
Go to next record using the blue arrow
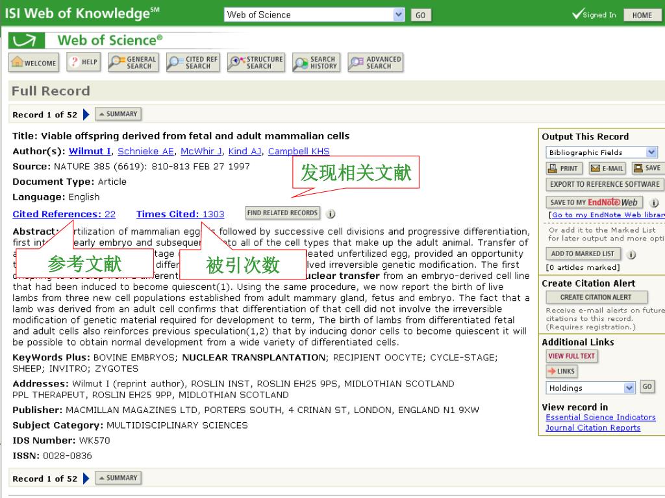click(x=86, y=115)
